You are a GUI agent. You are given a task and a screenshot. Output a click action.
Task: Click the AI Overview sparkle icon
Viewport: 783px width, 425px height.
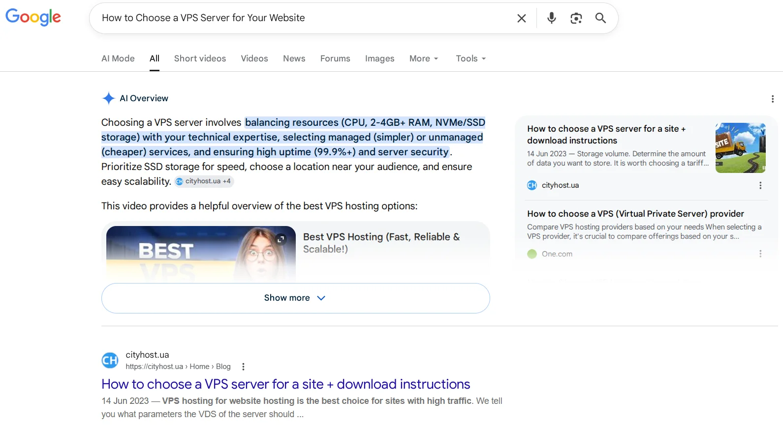(108, 98)
